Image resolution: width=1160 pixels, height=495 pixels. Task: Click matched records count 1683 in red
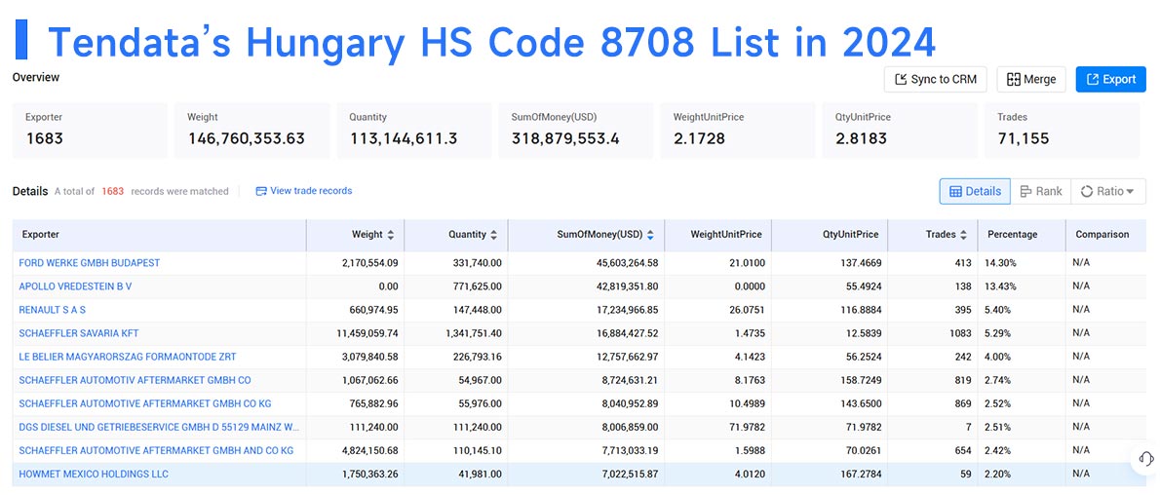pyautogui.click(x=112, y=191)
